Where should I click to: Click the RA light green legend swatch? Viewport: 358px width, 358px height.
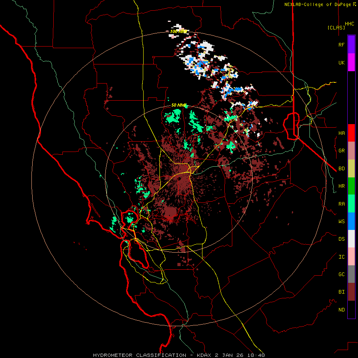[351, 204]
